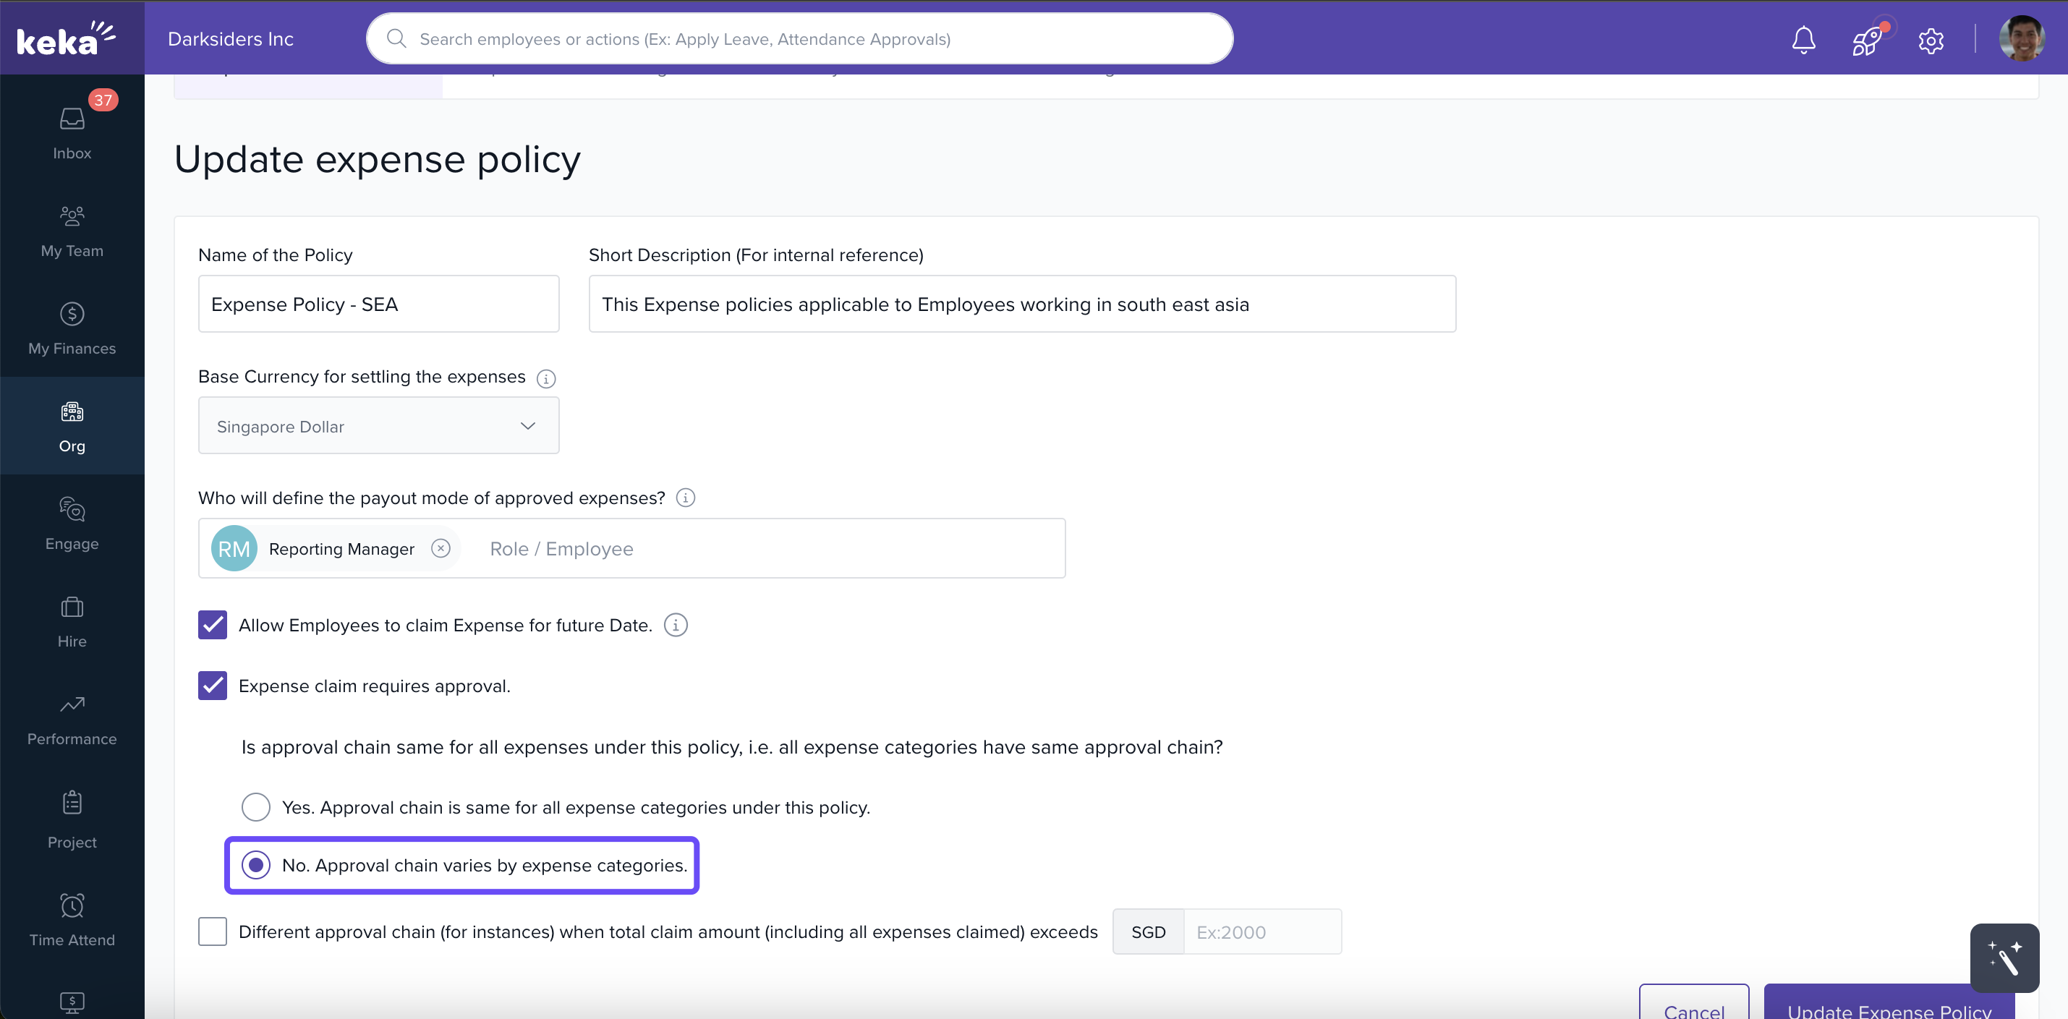Open My Finances in sidebar
The width and height of the screenshot is (2068, 1019).
(x=72, y=329)
